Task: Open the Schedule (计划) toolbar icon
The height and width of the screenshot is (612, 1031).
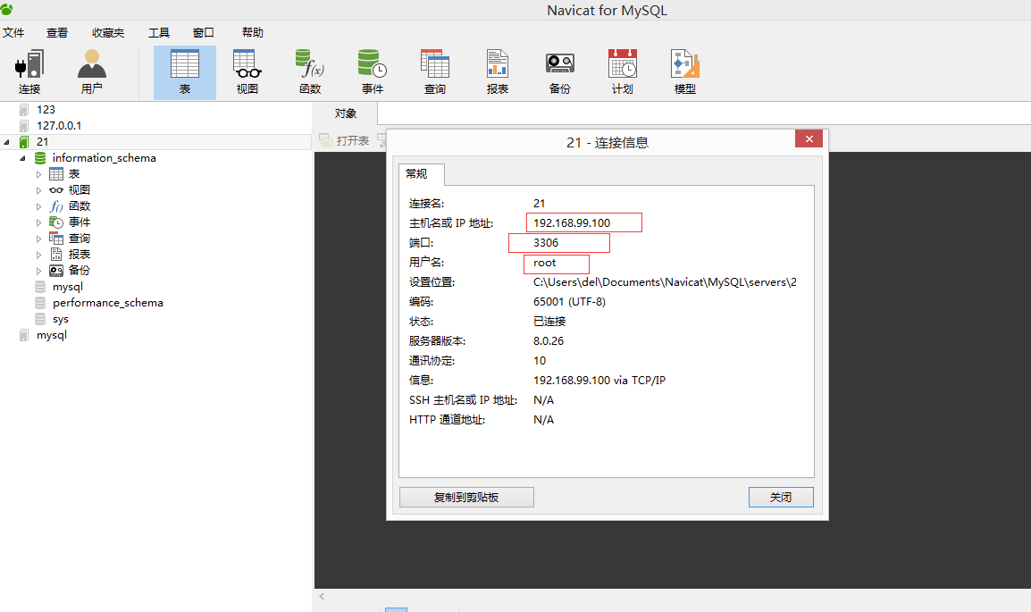Action: 622,72
